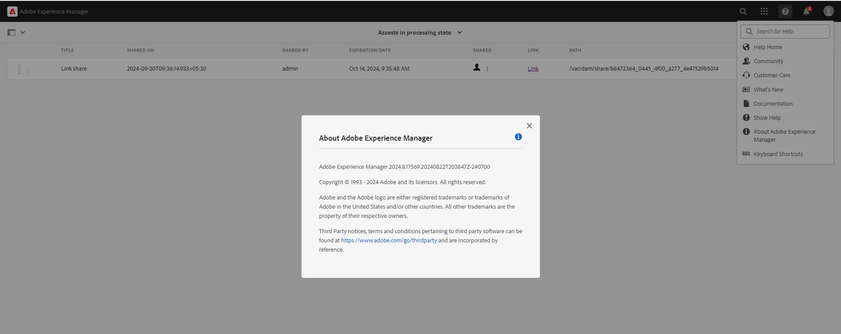Screen dimensions: 841x334
Task: Click the Keyboard Shortcuts keyboard icon
Action: (x=746, y=154)
